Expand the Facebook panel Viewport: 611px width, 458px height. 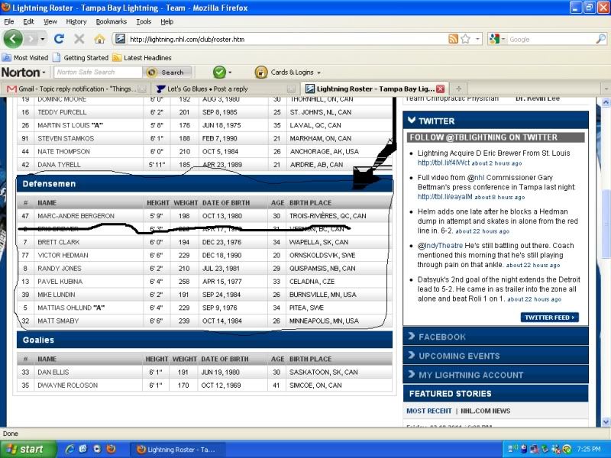pos(495,337)
